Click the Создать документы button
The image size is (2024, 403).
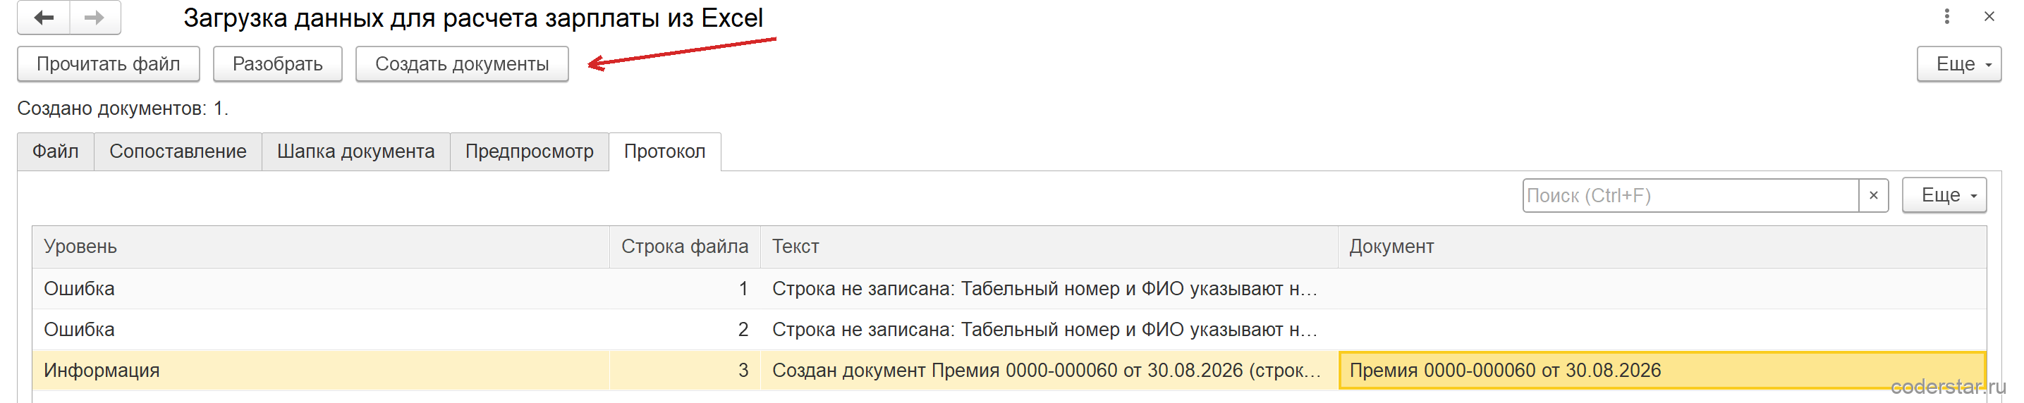point(462,64)
